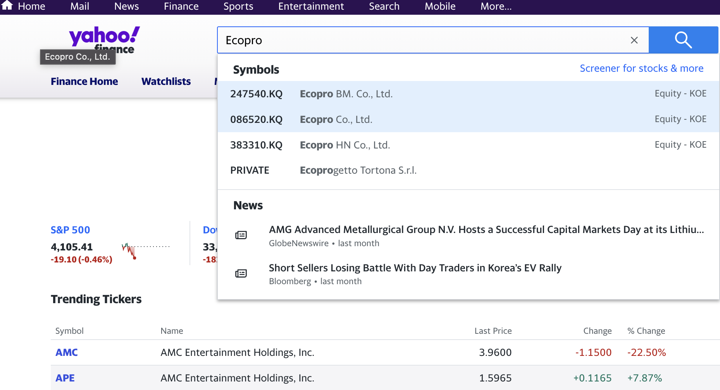Click the % Change column header
The image size is (720, 390).
pos(646,331)
